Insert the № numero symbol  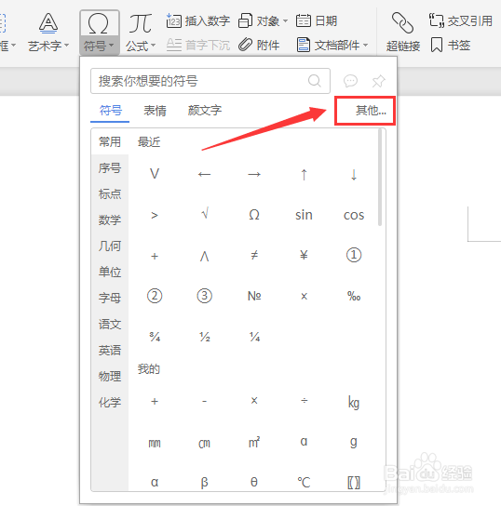click(254, 296)
